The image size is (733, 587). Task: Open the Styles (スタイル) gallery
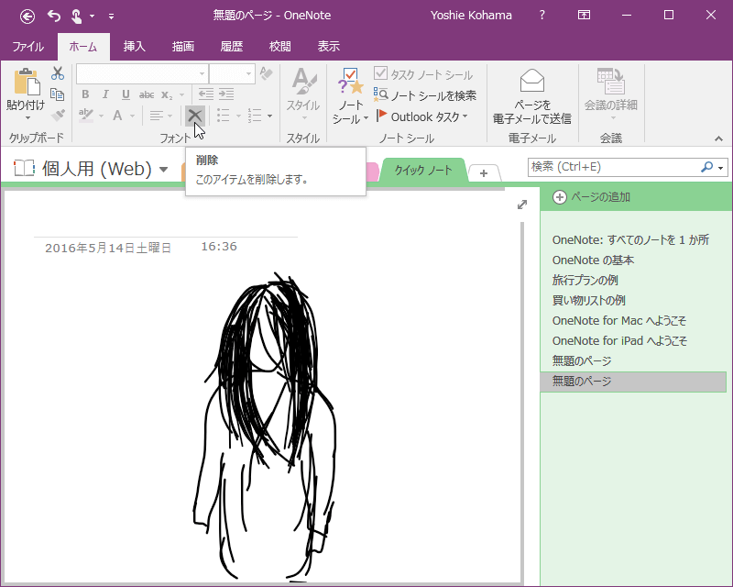coord(304,95)
